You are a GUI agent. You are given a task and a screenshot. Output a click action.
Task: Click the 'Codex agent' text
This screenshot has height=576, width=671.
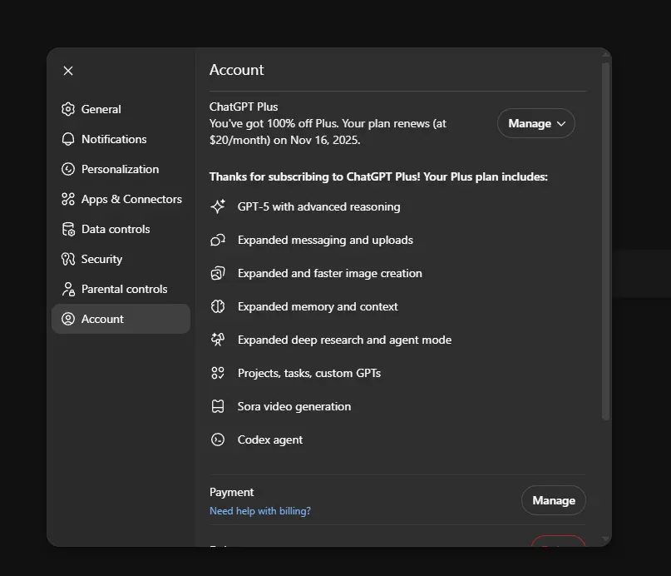point(270,439)
